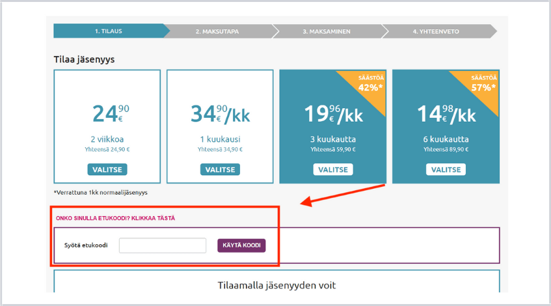Click the 42% säästöä corner badge
The image size is (551, 306).
click(x=368, y=84)
